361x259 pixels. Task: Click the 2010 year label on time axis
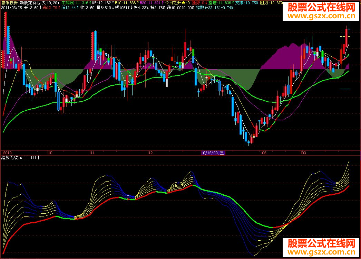pyautogui.click(x=7, y=152)
